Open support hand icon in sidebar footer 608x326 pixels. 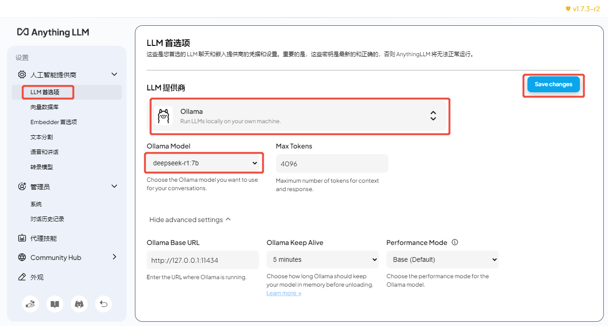[x=30, y=304]
